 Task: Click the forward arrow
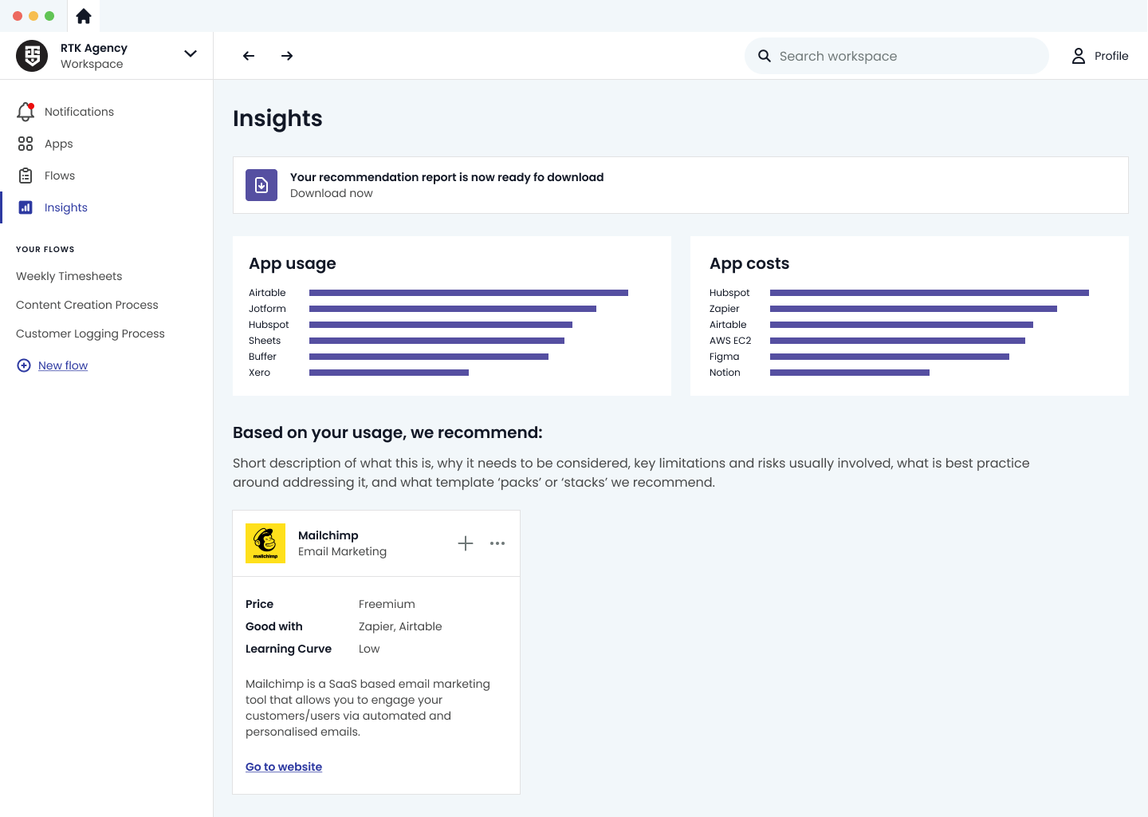(287, 56)
